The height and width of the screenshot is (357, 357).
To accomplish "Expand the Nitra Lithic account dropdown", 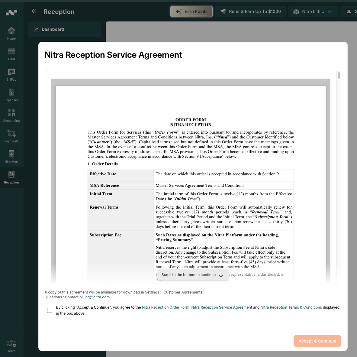I will [313, 11].
